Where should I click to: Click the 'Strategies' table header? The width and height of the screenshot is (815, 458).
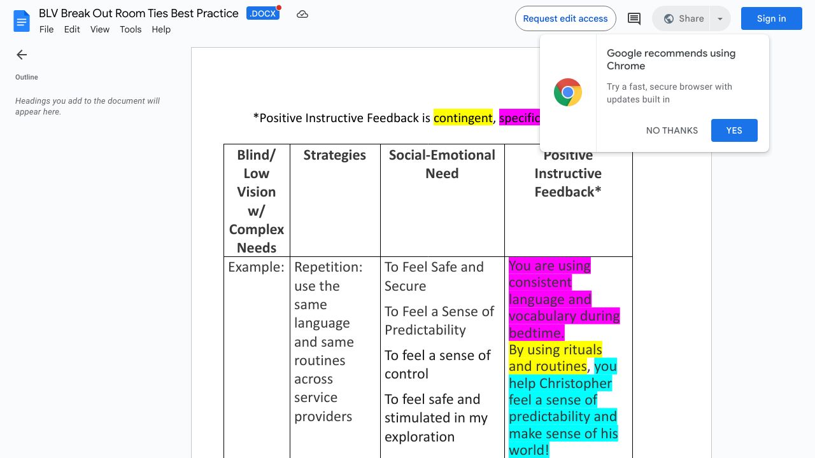point(334,155)
